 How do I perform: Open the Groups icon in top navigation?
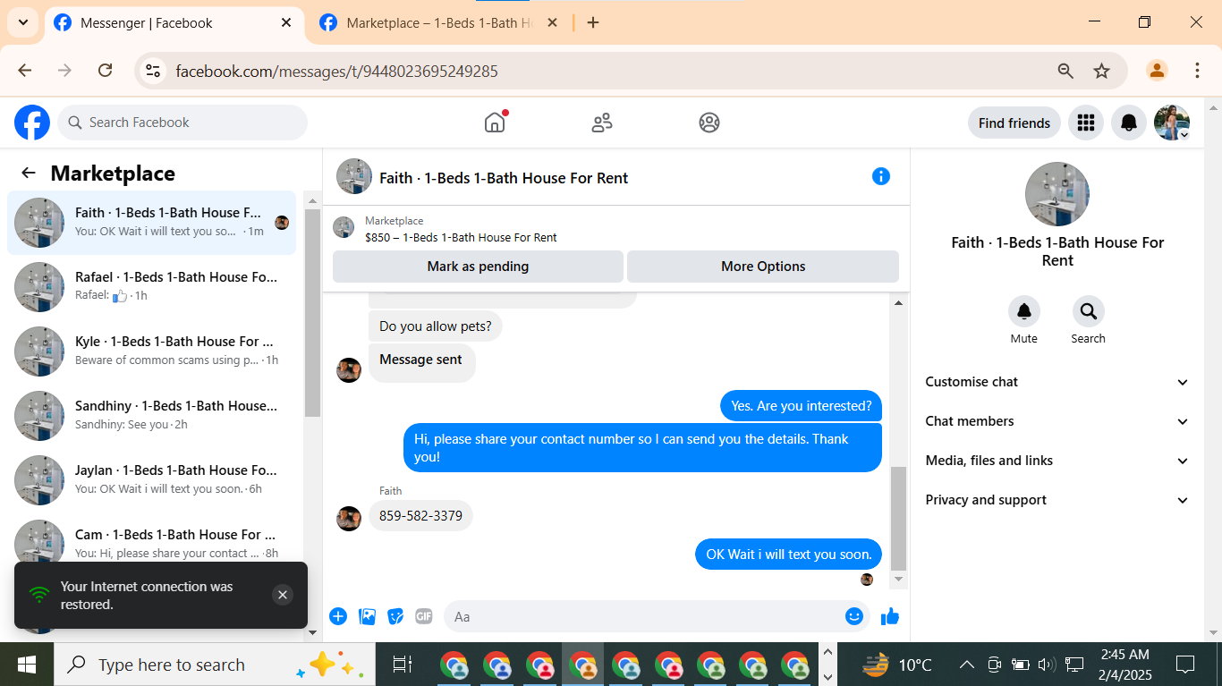709,123
